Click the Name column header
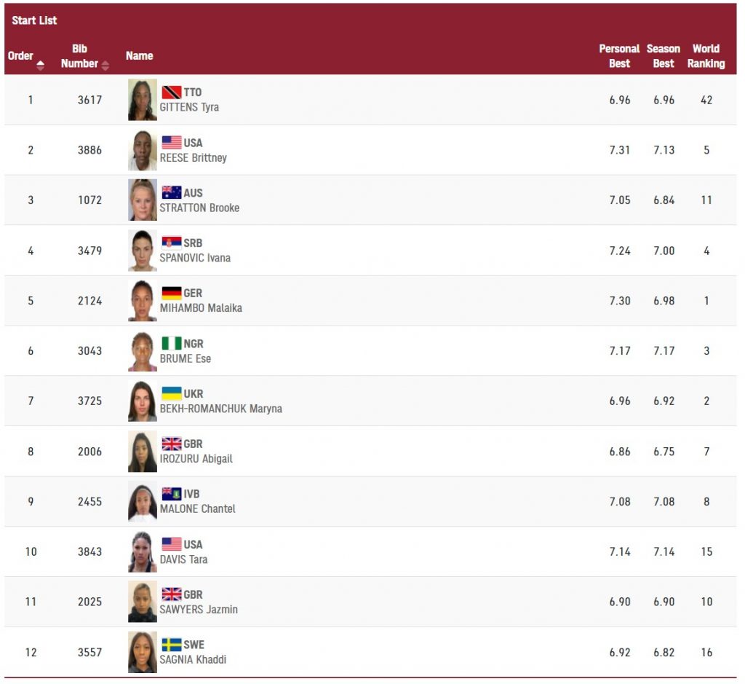The height and width of the screenshot is (684, 745). click(139, 56)
